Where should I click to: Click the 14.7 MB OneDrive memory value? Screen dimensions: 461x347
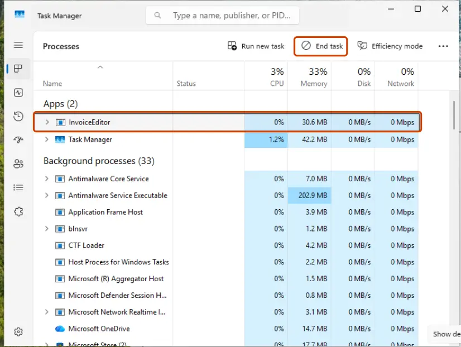[315, 329]
